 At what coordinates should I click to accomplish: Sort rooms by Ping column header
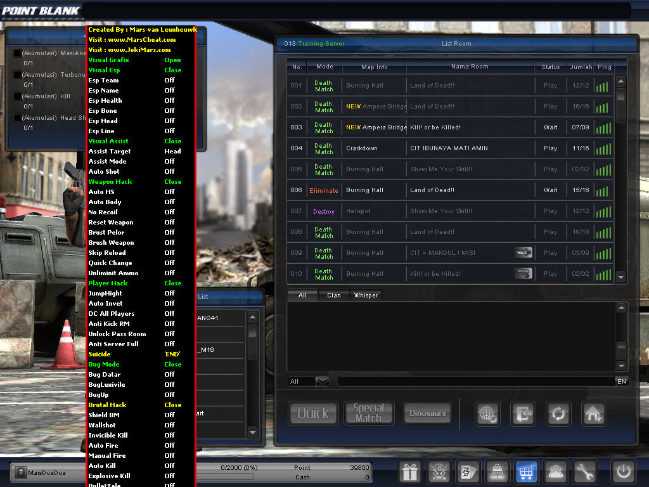point(604,67)
